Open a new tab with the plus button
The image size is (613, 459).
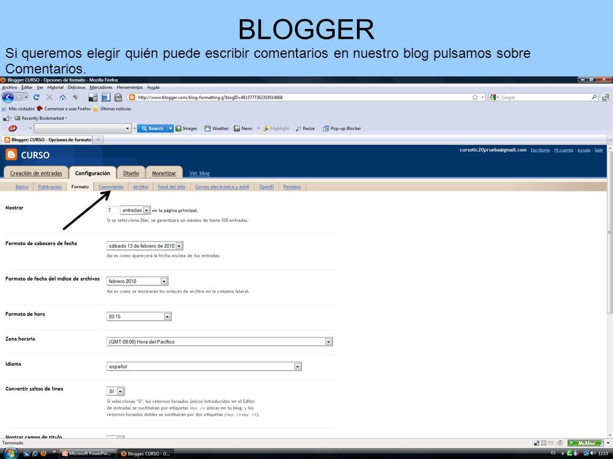(x=98, y=139)
